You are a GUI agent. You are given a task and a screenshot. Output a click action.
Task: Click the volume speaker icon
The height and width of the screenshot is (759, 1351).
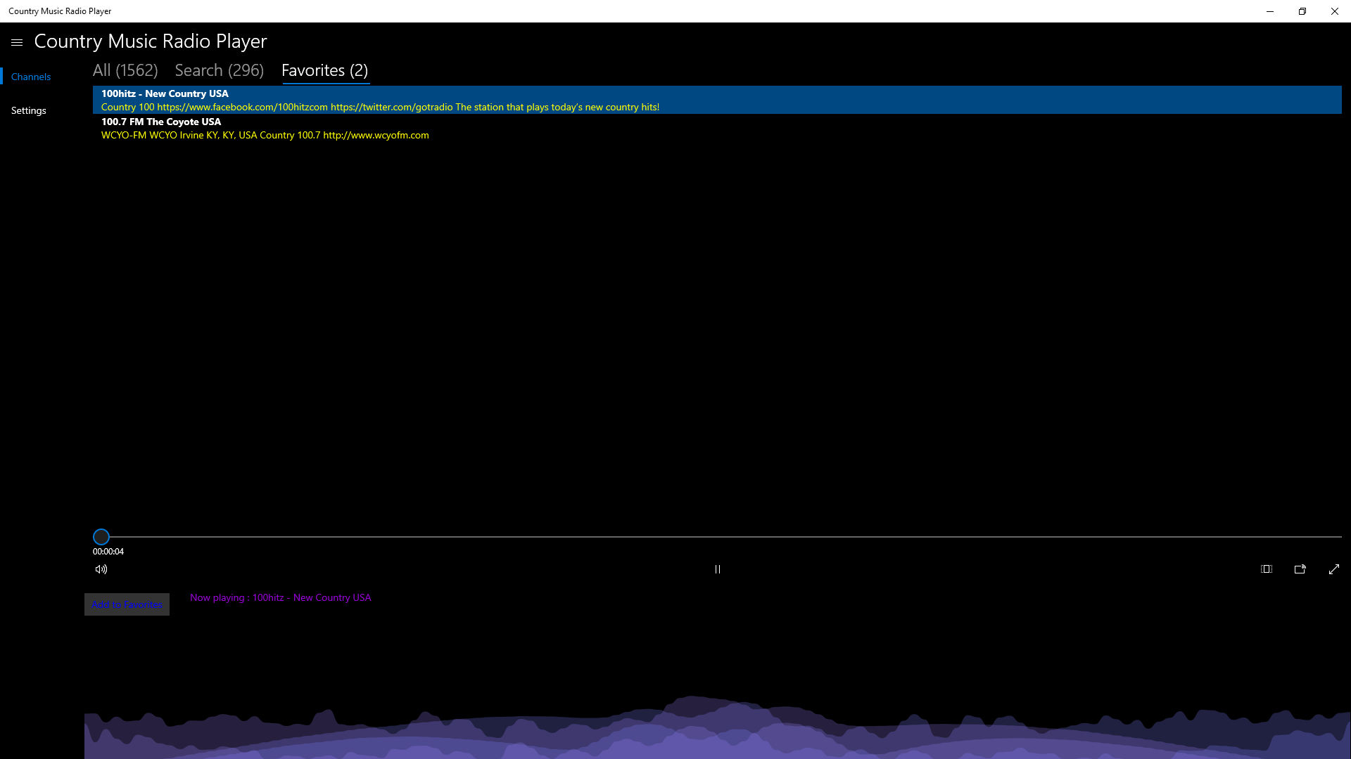point(101,569)
